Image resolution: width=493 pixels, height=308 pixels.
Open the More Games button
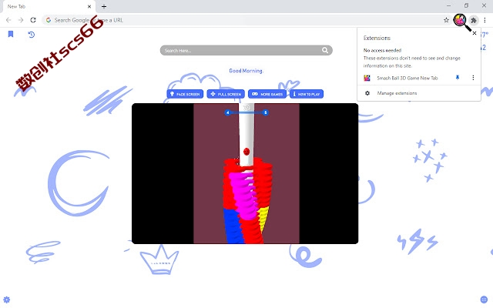pyautogui.click(x=267, y=94)
